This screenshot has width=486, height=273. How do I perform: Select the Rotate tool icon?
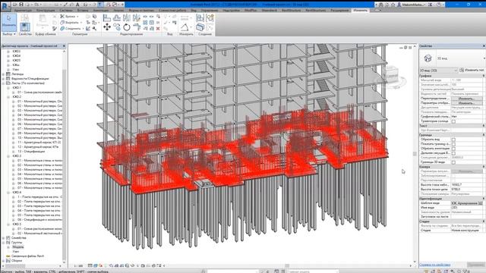tap(127, 27)
